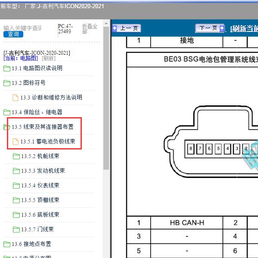Expand 13.5.4 仪表线束 node
The height and width of the screenshot is (258, 258).
coord(40,185)
